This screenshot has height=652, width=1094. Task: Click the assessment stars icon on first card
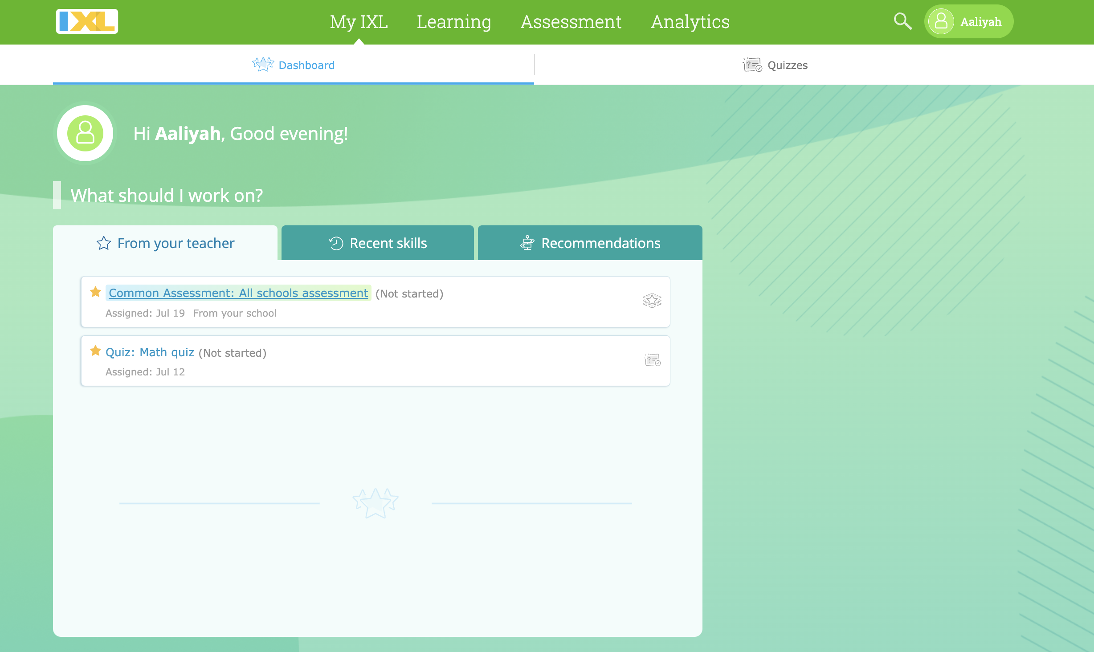point(652,301)
